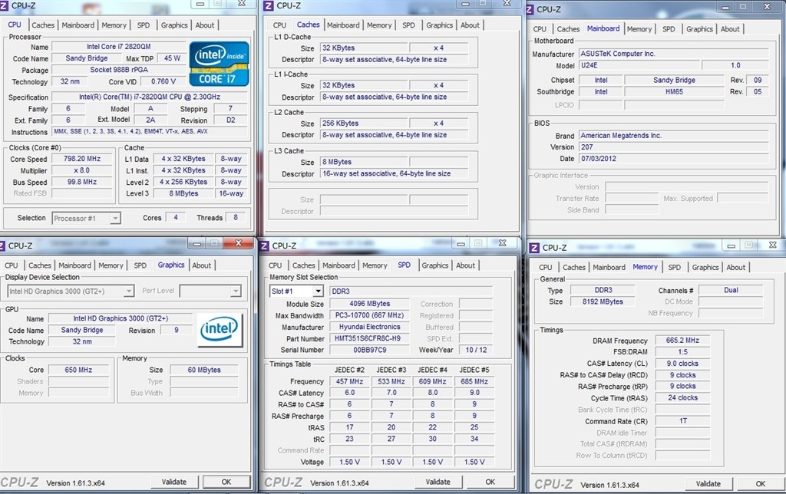Select Memory tab in Mainboard window

point(639,29)
